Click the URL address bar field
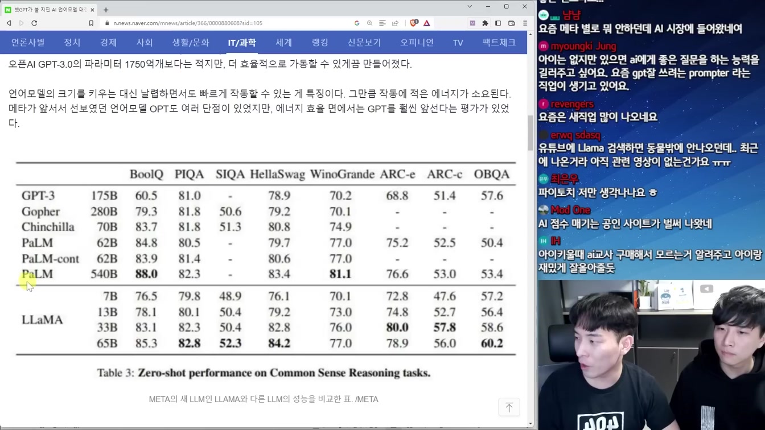Screen dimensions: 765x430 click(x=228, y=23)
